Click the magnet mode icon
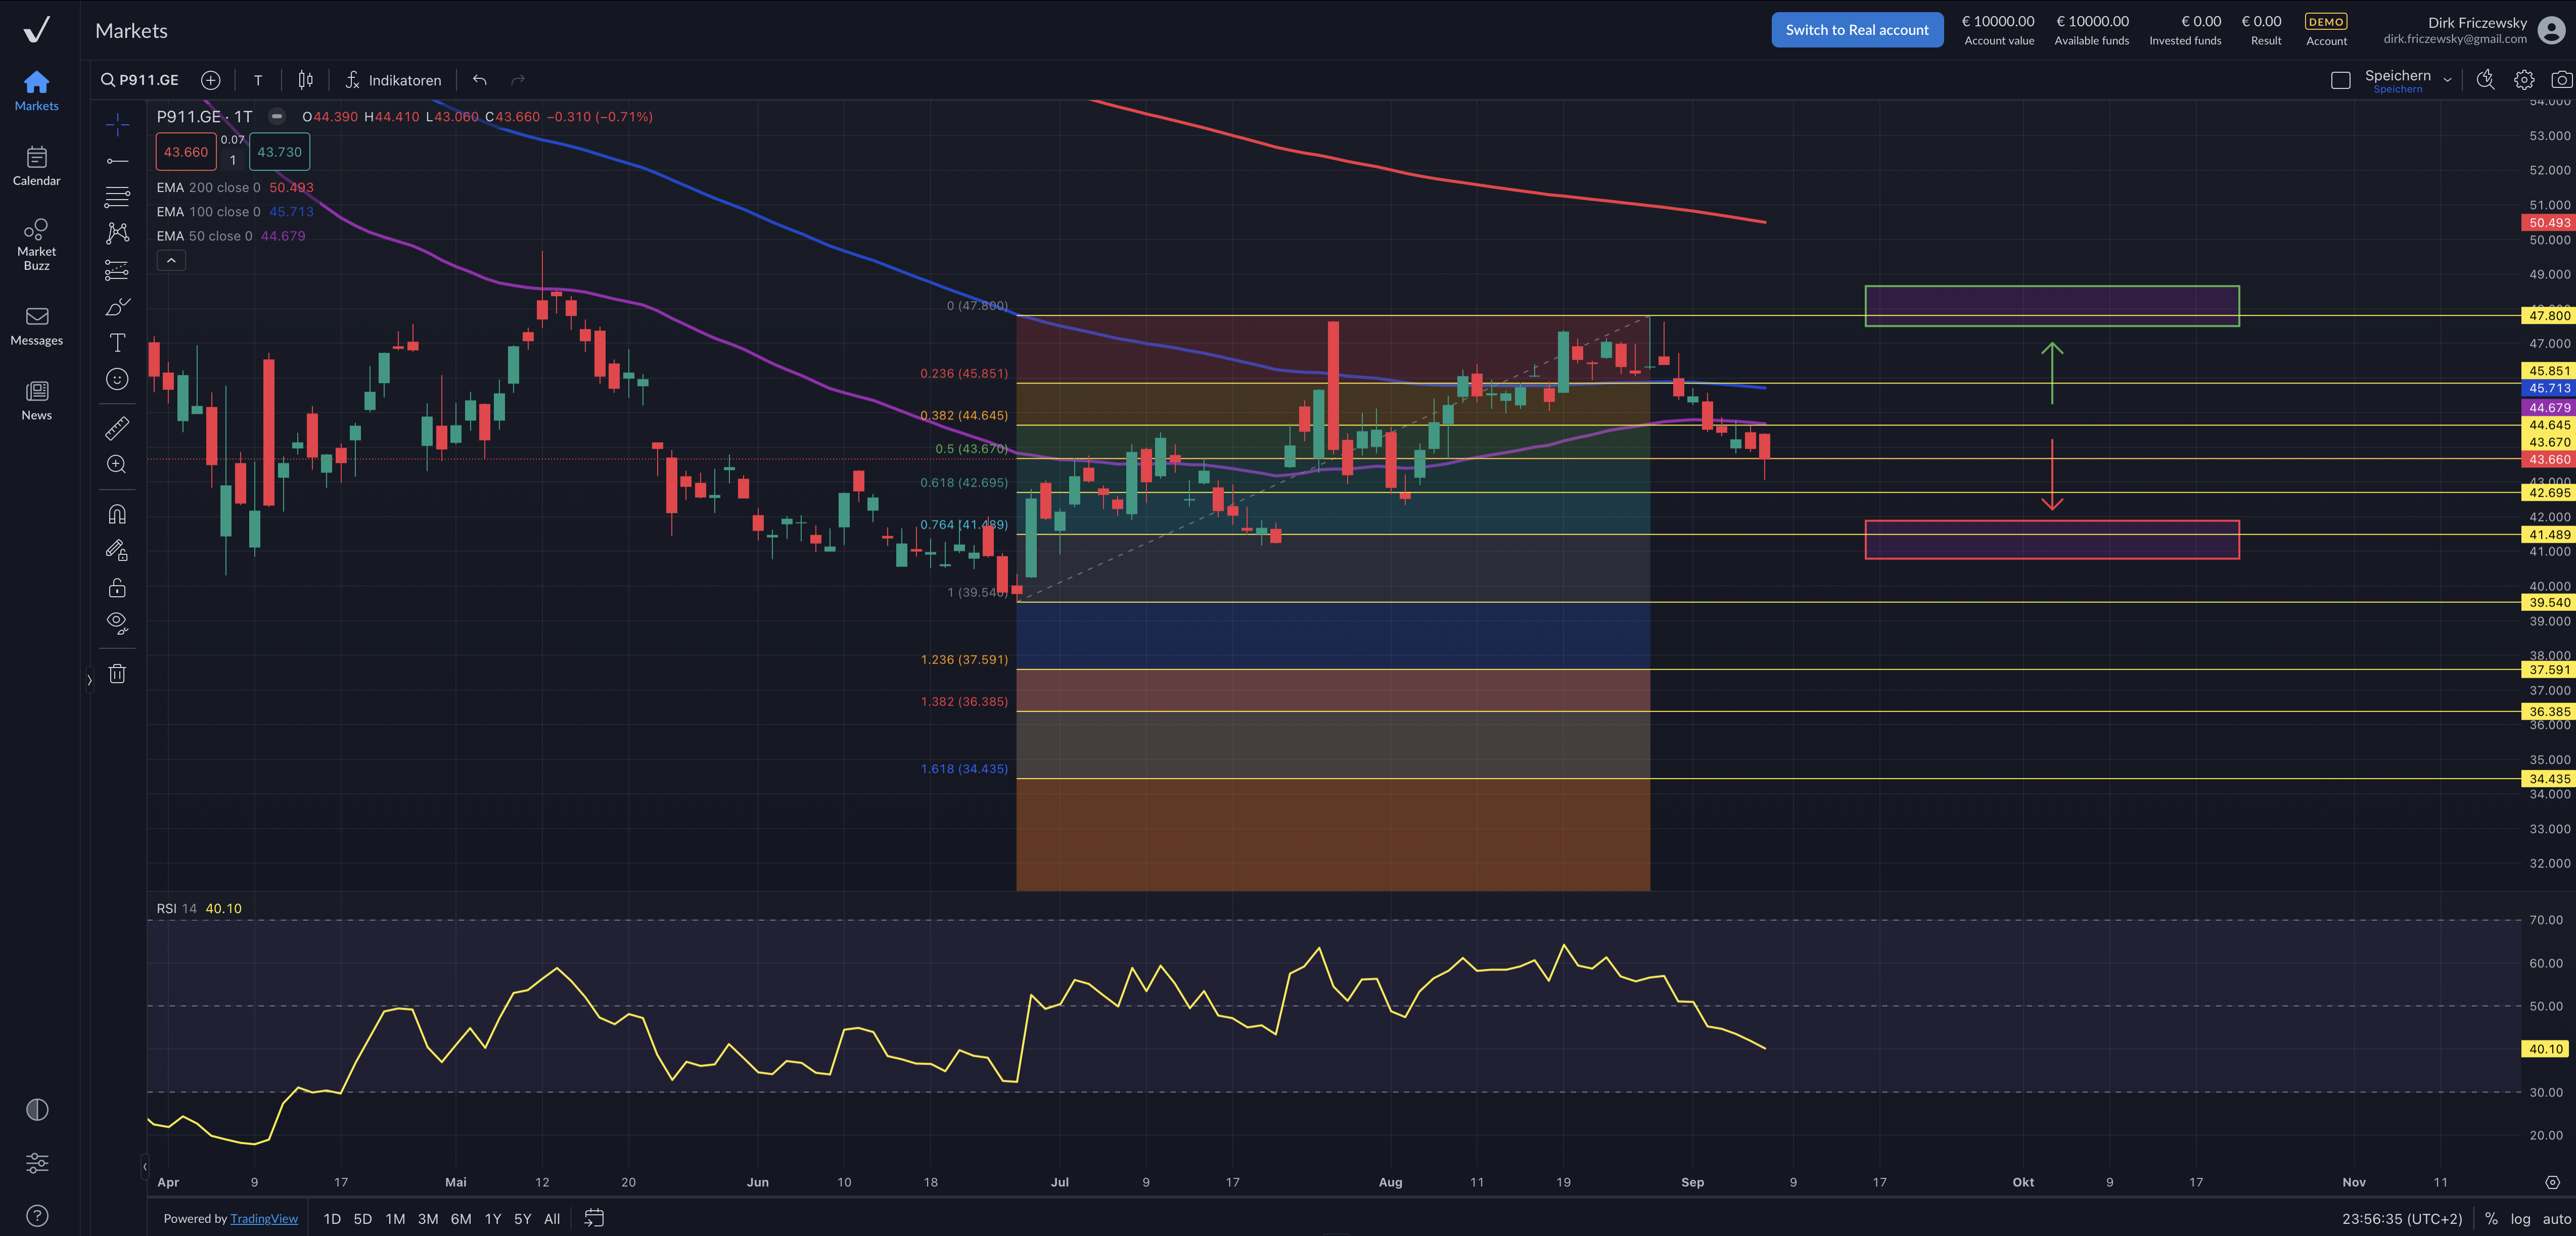Screen dimensions: 2576x1236 coord(117,514)
